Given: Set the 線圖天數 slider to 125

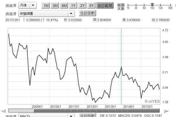Looking at the screenshot, I should tap(160, 5).
